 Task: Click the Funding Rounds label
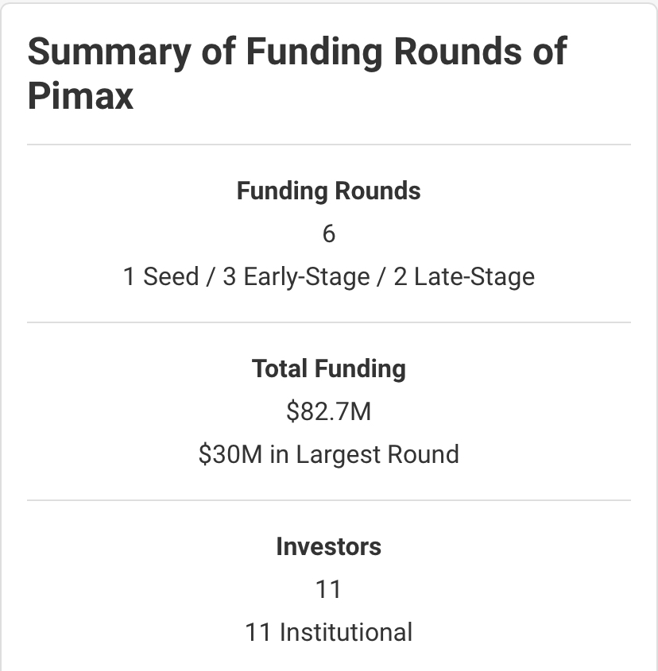tap(328, 191)
